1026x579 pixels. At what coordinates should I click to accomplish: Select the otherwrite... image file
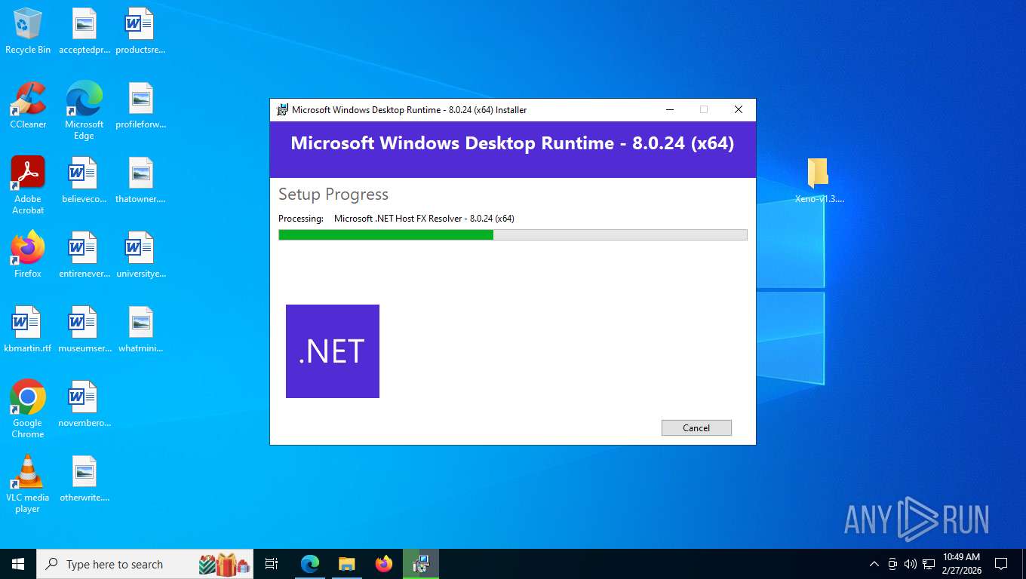pyautogui.click(x=84, y=479)
